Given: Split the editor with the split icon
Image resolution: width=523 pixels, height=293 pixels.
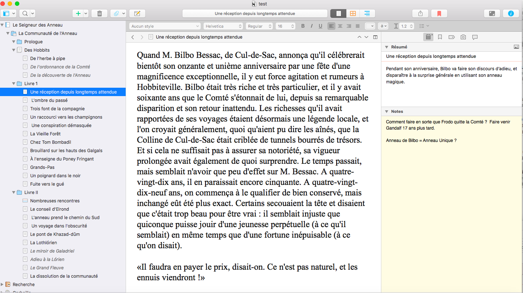Looking at the screenshot, I should point(375,37).
